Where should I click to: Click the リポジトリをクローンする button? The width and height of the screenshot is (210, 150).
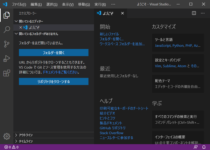[54, 81]
